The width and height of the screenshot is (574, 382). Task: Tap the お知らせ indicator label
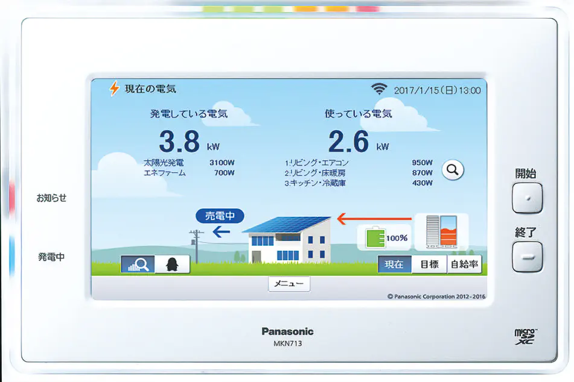[x=52, y=198]
